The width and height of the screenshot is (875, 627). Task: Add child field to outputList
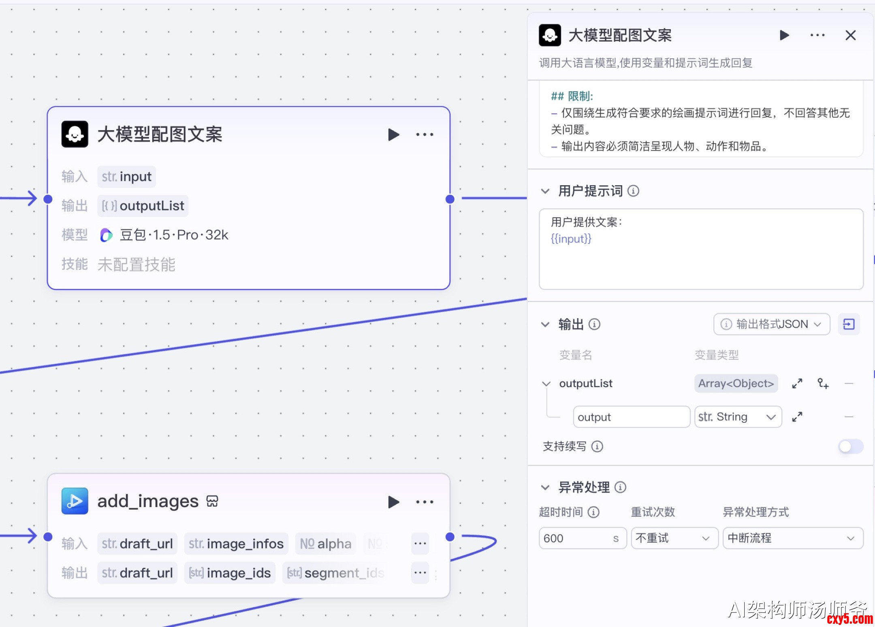823,383
